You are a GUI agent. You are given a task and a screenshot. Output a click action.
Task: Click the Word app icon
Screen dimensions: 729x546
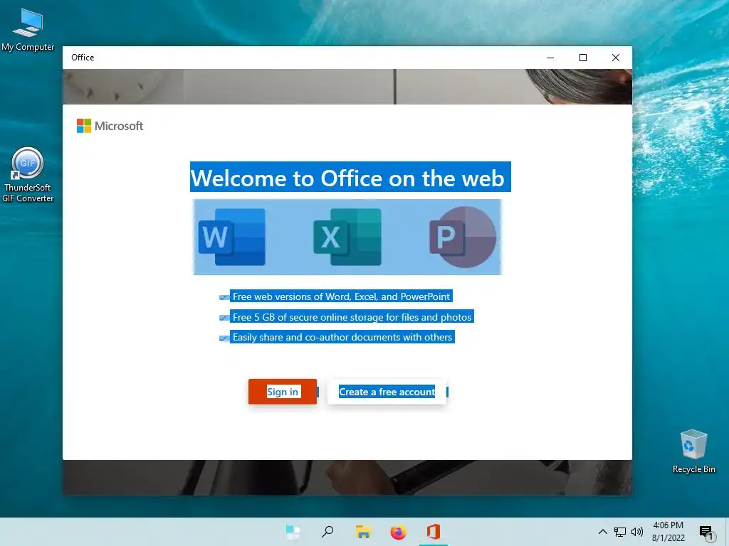231,237
